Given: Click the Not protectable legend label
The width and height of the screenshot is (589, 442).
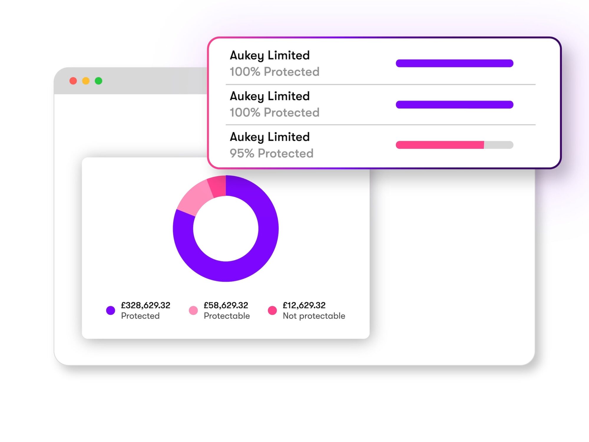Looking at the screenshot, I should coord(314,316).
